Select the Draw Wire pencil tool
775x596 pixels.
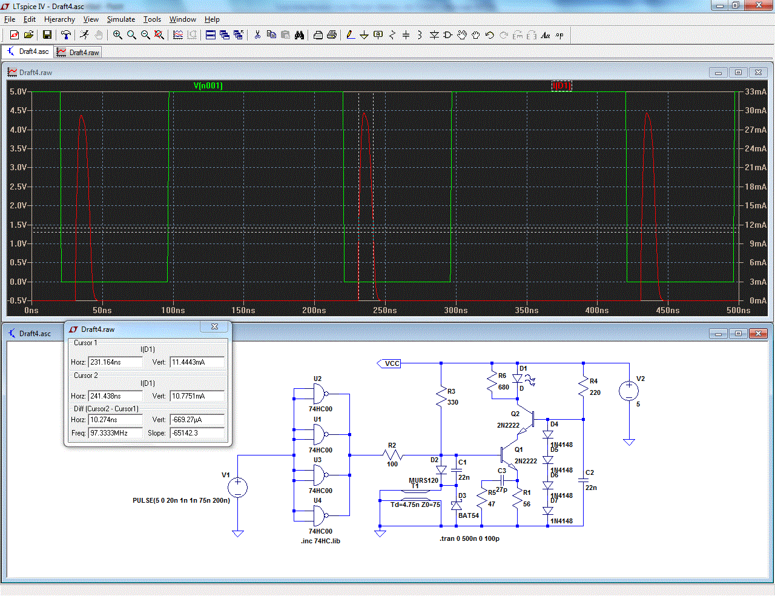[x=351, y=35]
